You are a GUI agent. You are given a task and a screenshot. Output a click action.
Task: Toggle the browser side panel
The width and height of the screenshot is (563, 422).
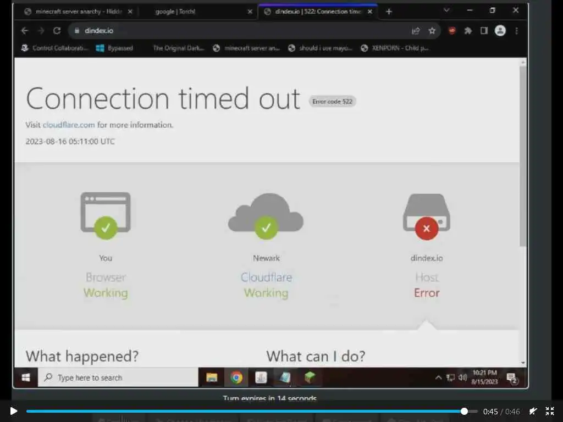coord(484,31)
